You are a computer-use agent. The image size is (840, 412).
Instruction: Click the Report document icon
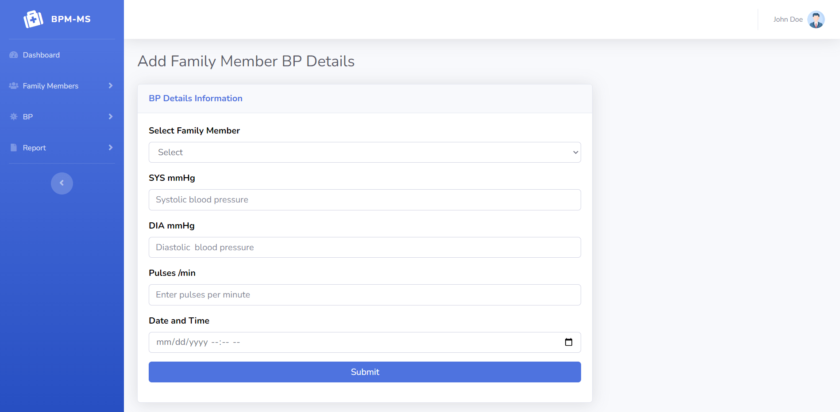click(x=14, y=148)
